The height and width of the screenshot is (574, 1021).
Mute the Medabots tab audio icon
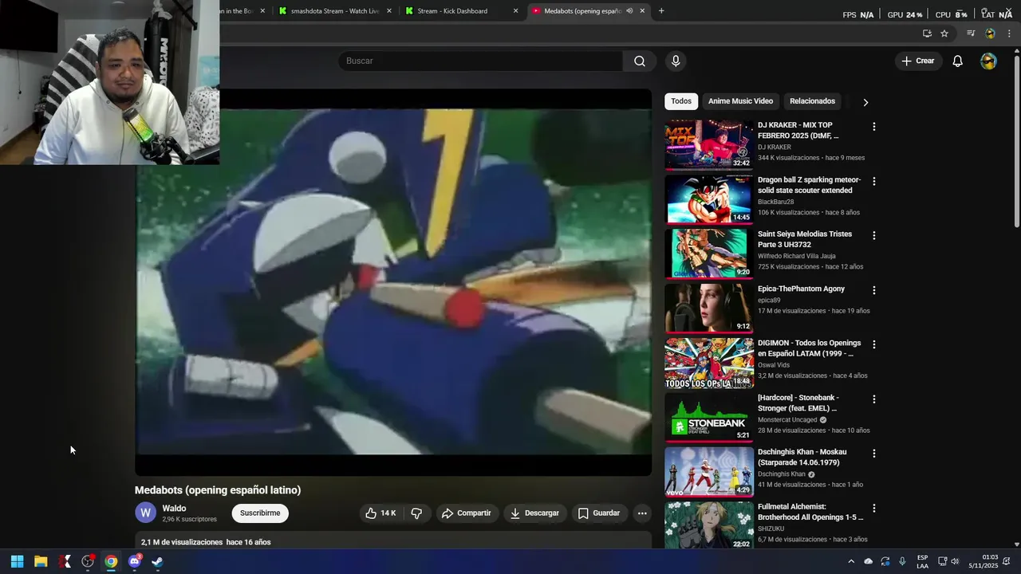point(629,11)
